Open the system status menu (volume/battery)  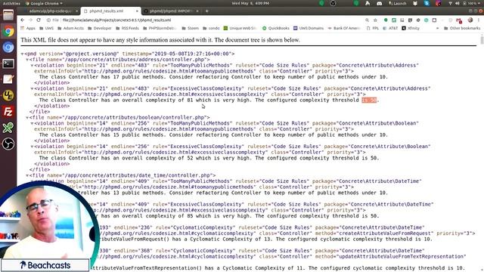coord(464,3)
